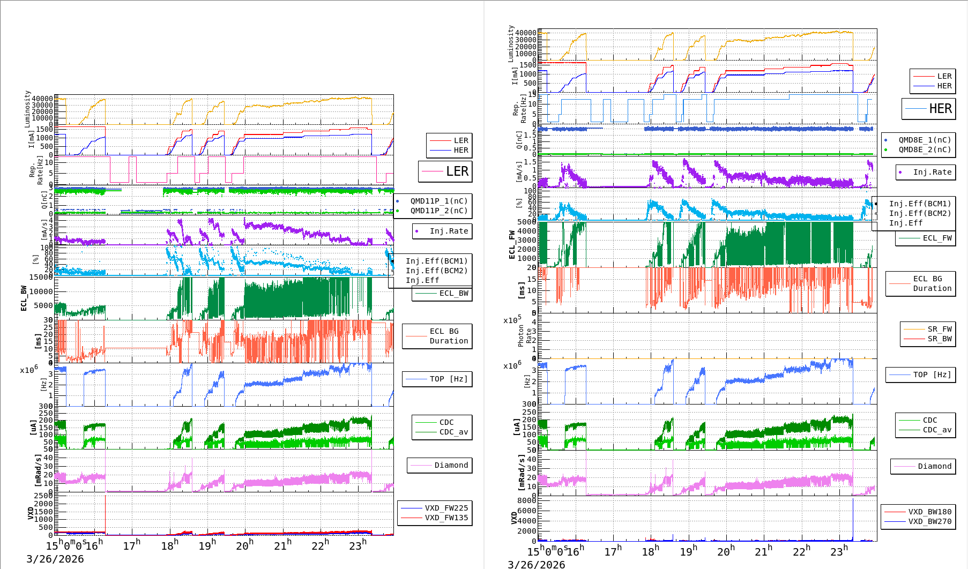
Task: Click the QMD11P_1(nC) blue legend marker
Action: tap(397, 201)
